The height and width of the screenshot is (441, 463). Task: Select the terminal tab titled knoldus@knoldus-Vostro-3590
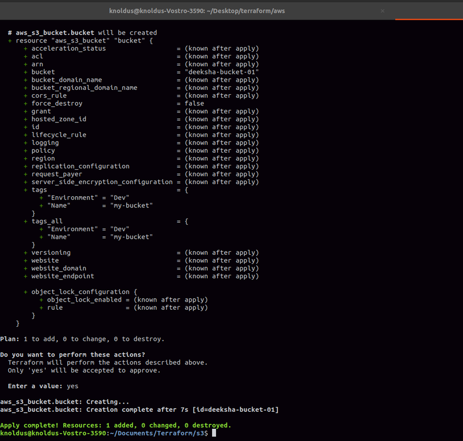coord(197,11)
